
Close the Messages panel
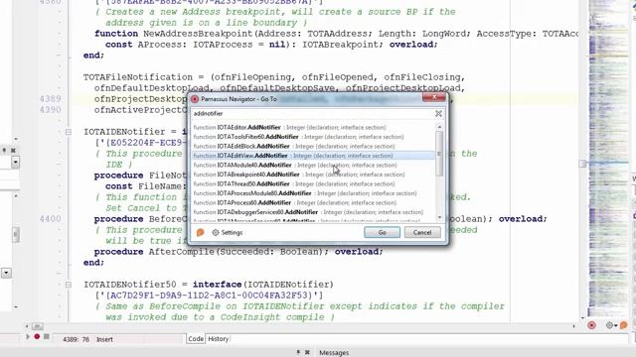[307, 353]
